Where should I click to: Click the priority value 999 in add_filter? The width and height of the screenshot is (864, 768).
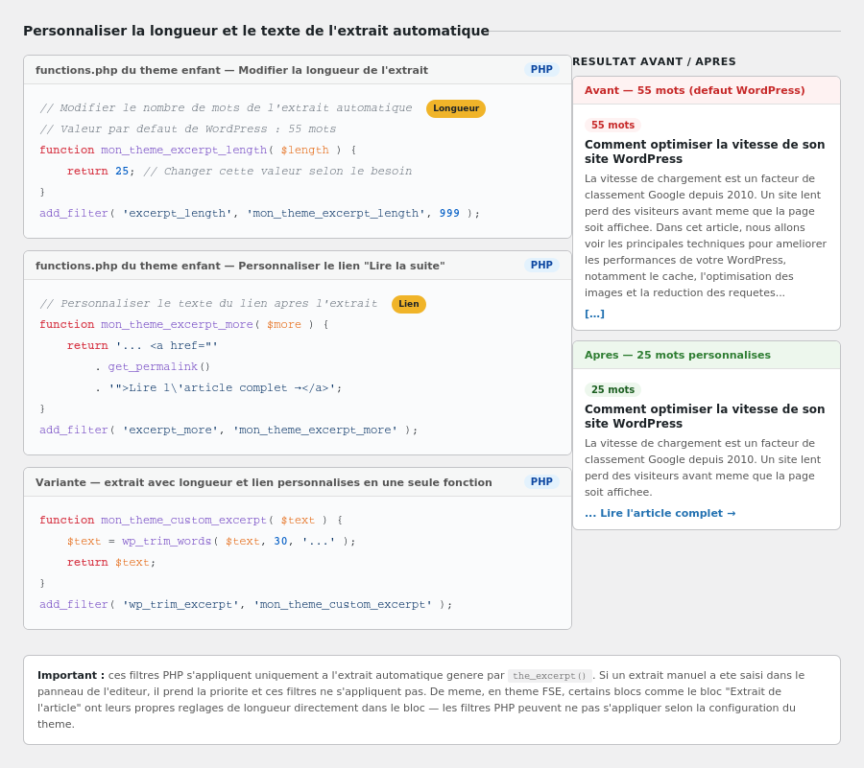(x=449, y=213)
